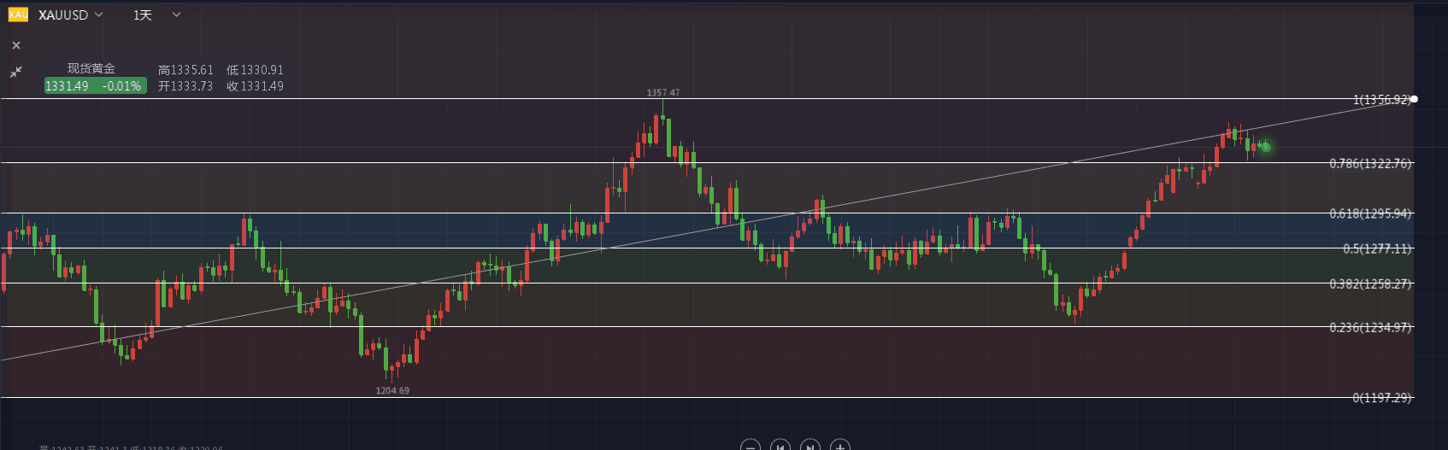Click the pulsing green current price dot
The width and height of the screenshot is (1448, 450).
coord(1266,147)
